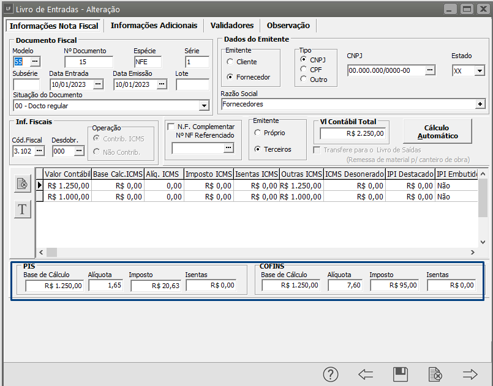Click the help question mark icon

point(331,374)
